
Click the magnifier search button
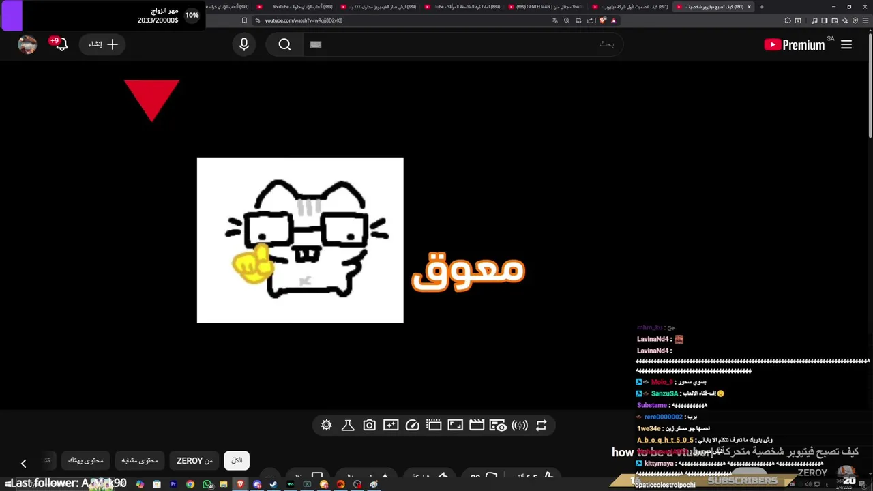coord(284,44)
